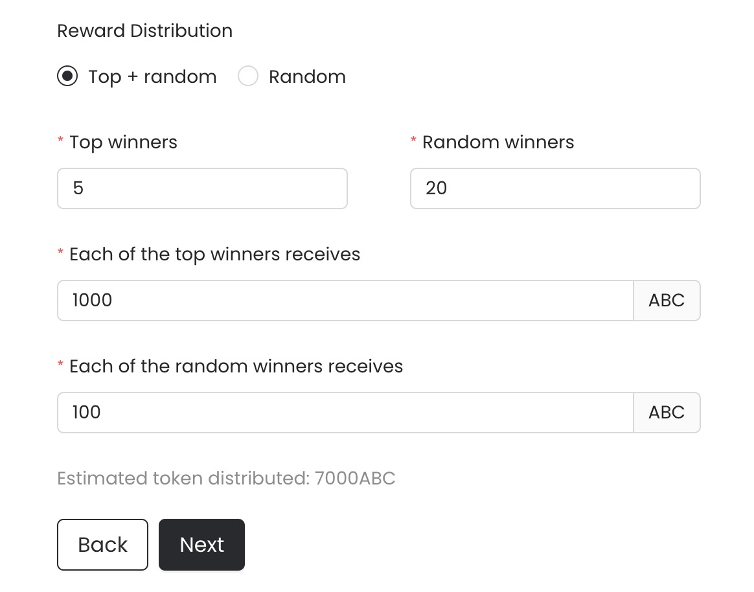Click 'Each of the random winners receives' label
This screenshot has width=754, height=592.
pyautogui.click(x=236, y=367)
